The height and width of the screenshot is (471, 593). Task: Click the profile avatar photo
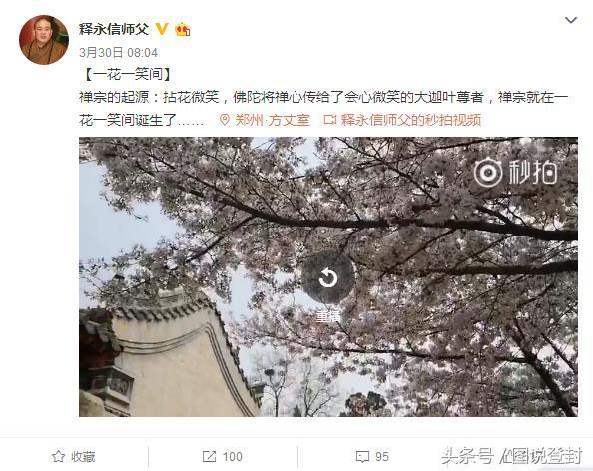pyautogui.click(x=44, y=40)
